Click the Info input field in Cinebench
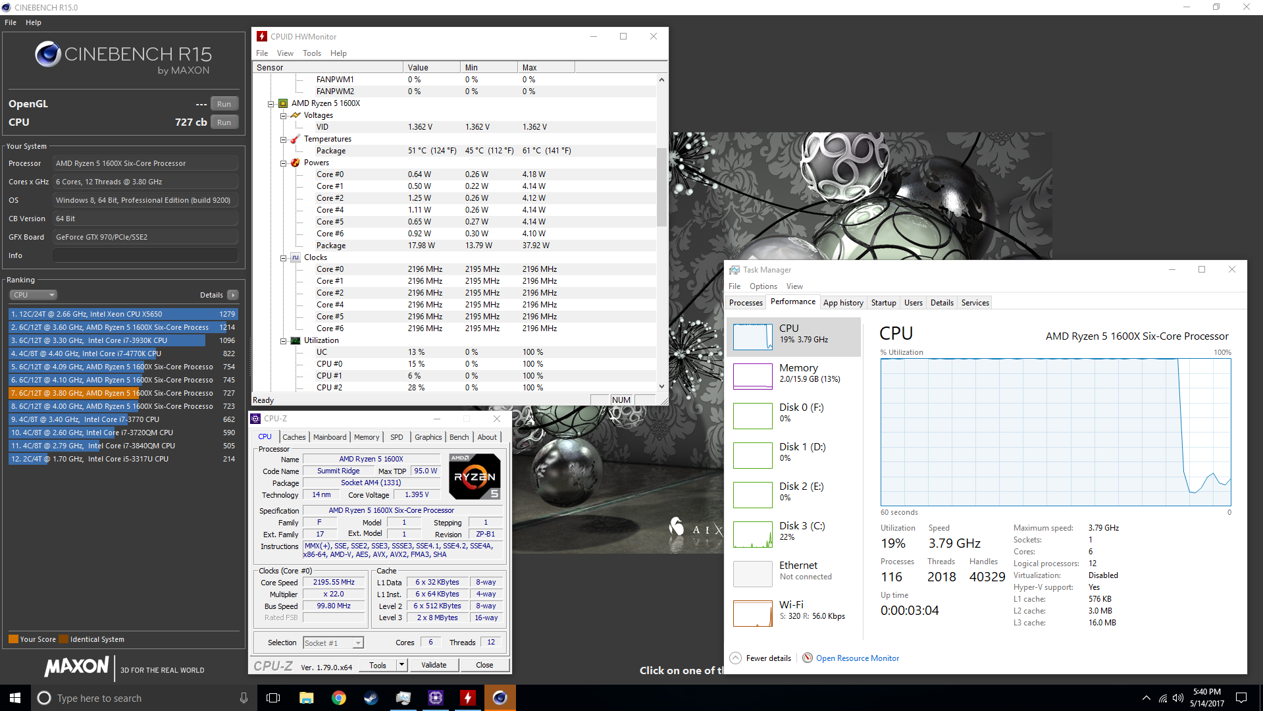The image size is (1263, 711). pos(145,255)
